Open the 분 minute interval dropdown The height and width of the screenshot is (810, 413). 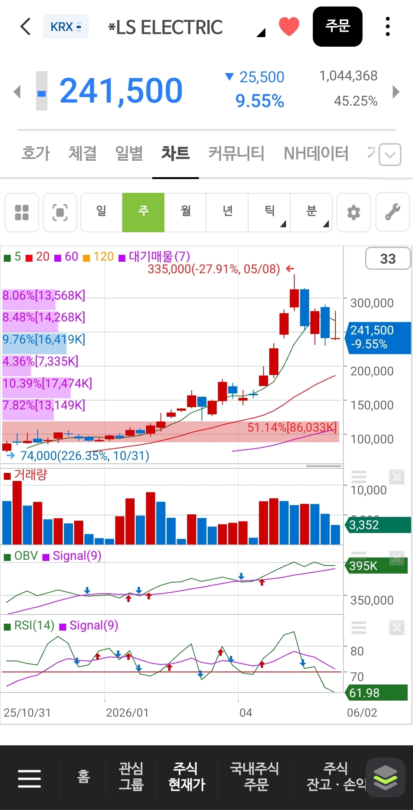[x=311, y=212]
